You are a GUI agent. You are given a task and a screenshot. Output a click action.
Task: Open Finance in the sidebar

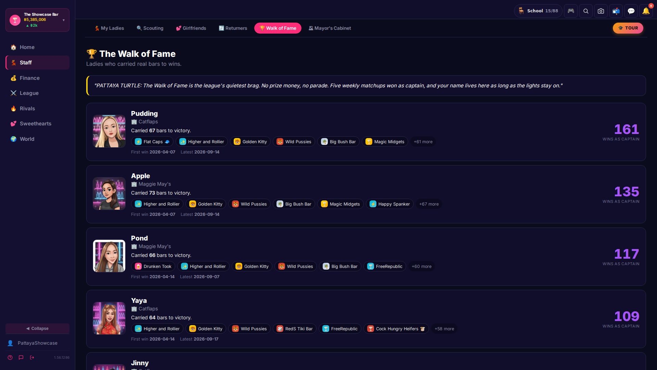38,78
